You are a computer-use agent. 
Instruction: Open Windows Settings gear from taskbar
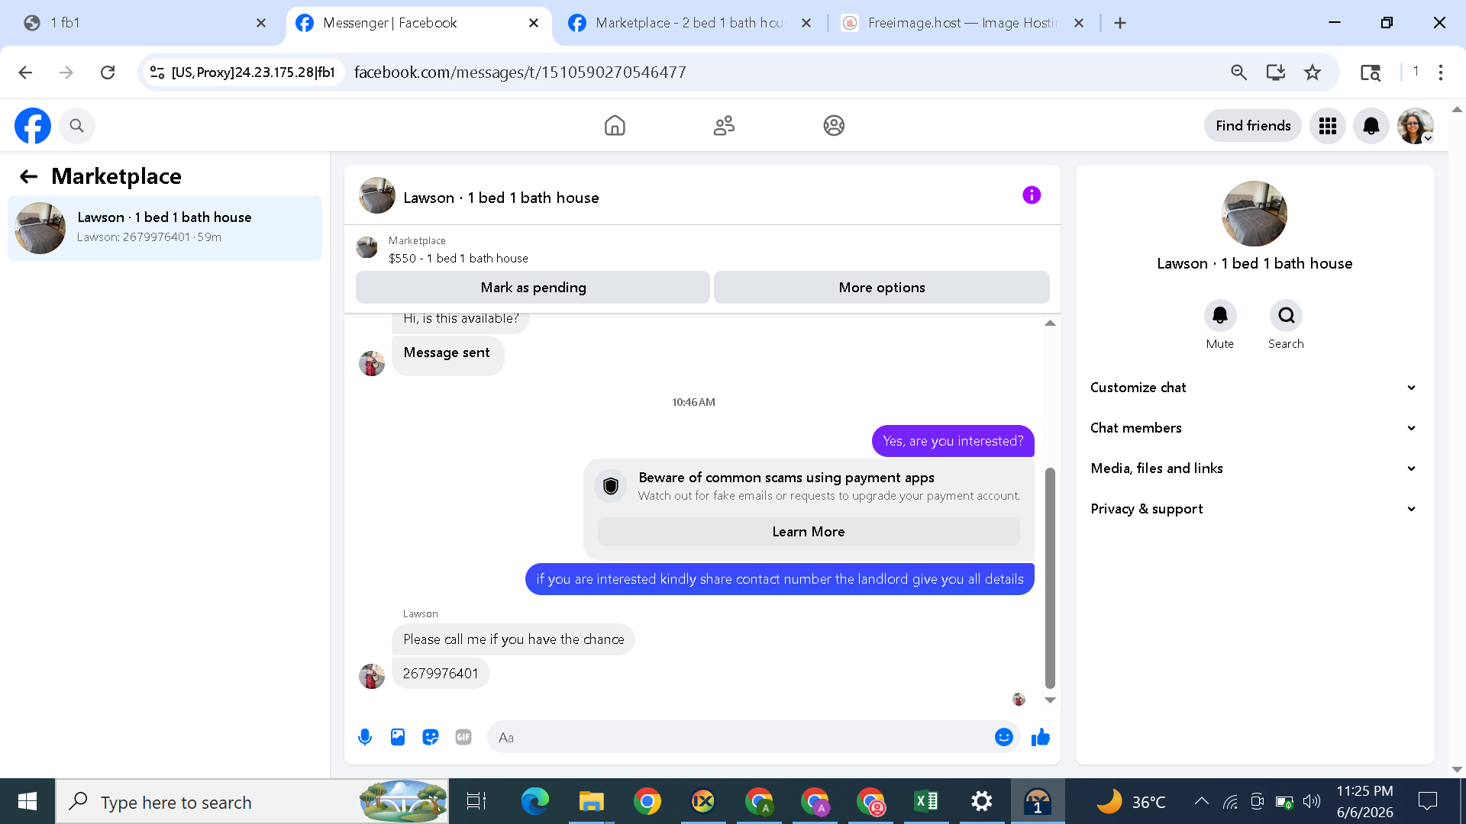click(x=981, y=801)
